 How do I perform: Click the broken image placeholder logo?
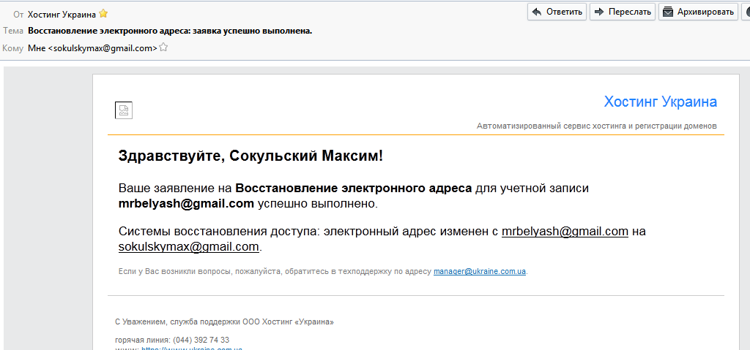pyautogui.click(x=123, y=110)
